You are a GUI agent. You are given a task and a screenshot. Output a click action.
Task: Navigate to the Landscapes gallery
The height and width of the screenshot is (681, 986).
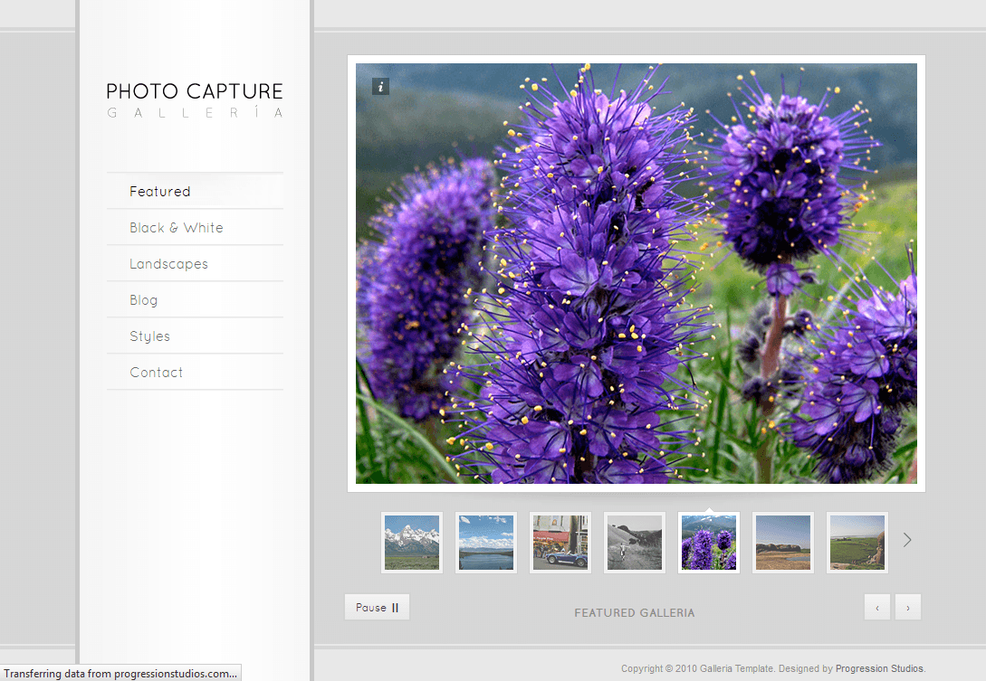(168, 264)
